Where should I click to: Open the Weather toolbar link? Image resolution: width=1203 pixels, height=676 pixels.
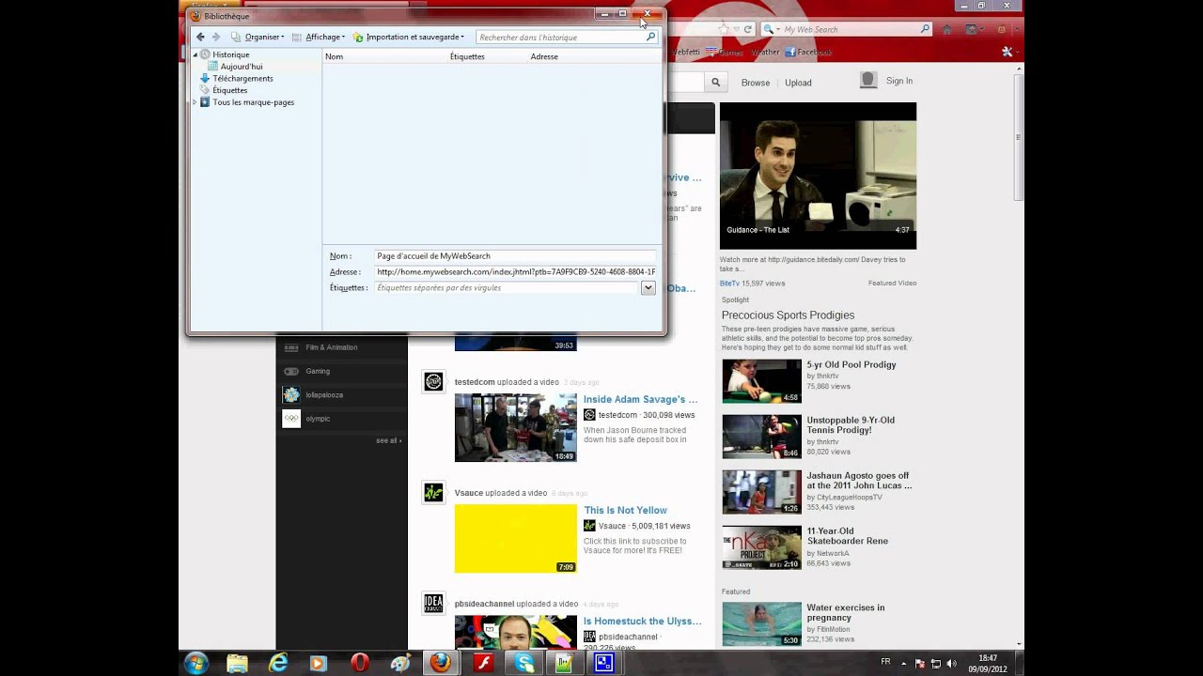(765, 53)
